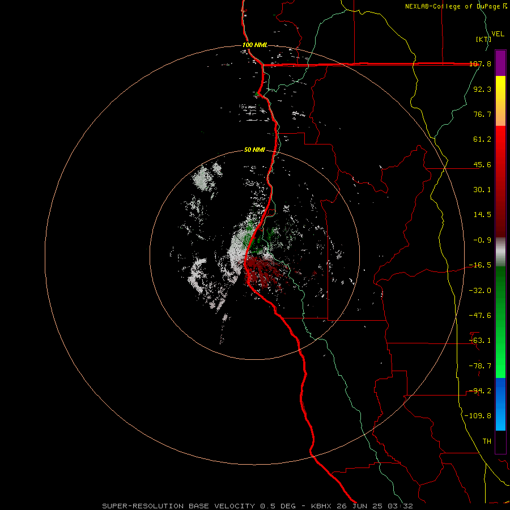
Task: Click the 50 NMI range ring label
Action: coord(254,150)
